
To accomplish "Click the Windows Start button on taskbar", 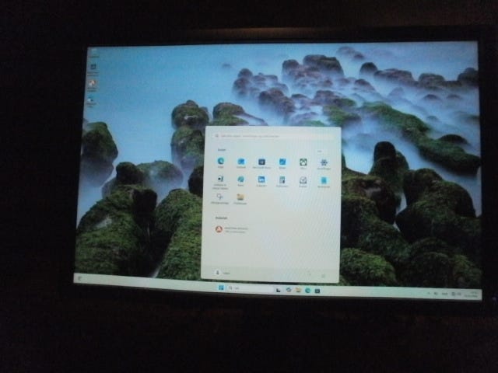I will click(x=221, y=288).
